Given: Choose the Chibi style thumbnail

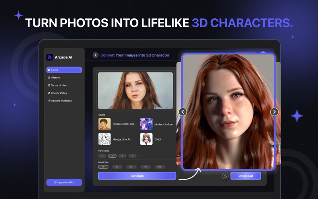Looking at the screenshot, I should [146, 139].
